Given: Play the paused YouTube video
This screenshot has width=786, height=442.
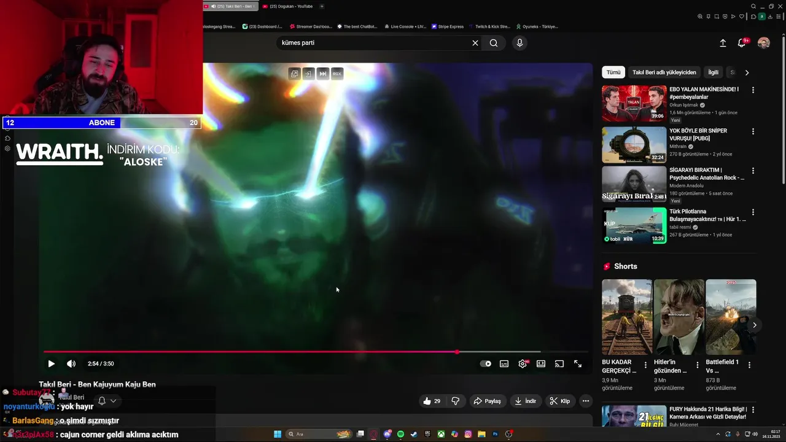Looking at the screenshot, I should click(x=51, y=363).
